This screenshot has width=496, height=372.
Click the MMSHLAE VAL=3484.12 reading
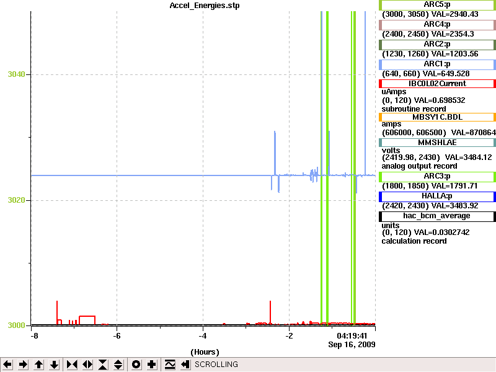click(x=469, y=157)
